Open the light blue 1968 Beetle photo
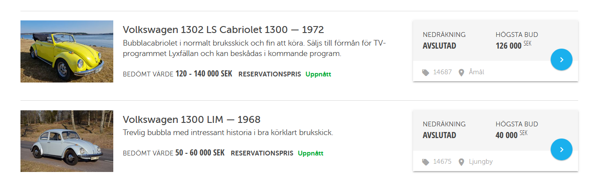The height and width of the screenshot is (185, 613). (67, 141)
